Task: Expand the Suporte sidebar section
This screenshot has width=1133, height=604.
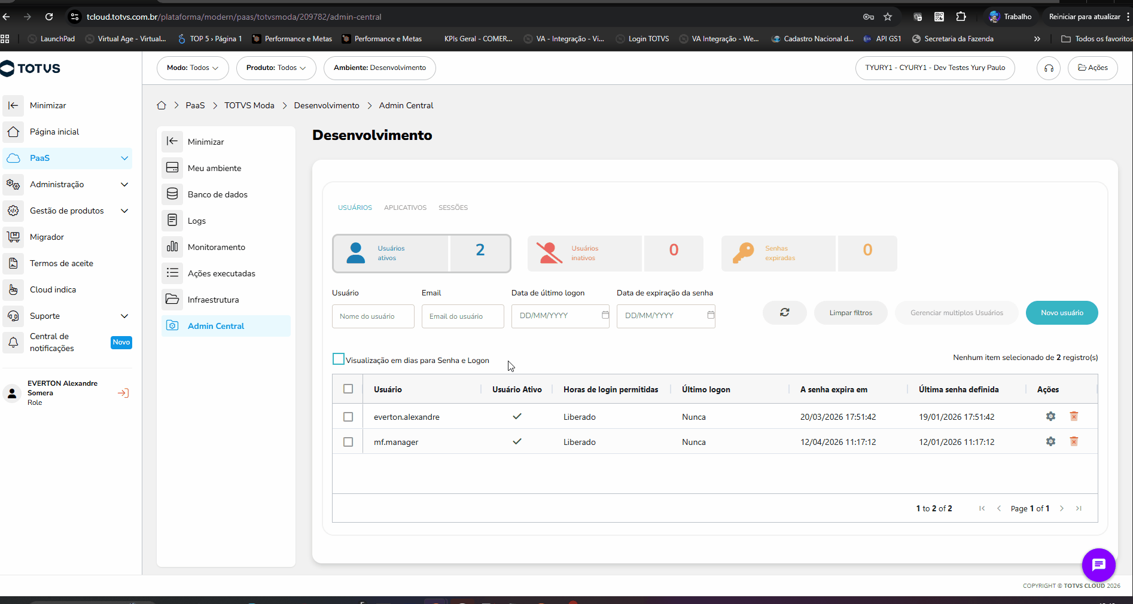Action: (124, 316)
